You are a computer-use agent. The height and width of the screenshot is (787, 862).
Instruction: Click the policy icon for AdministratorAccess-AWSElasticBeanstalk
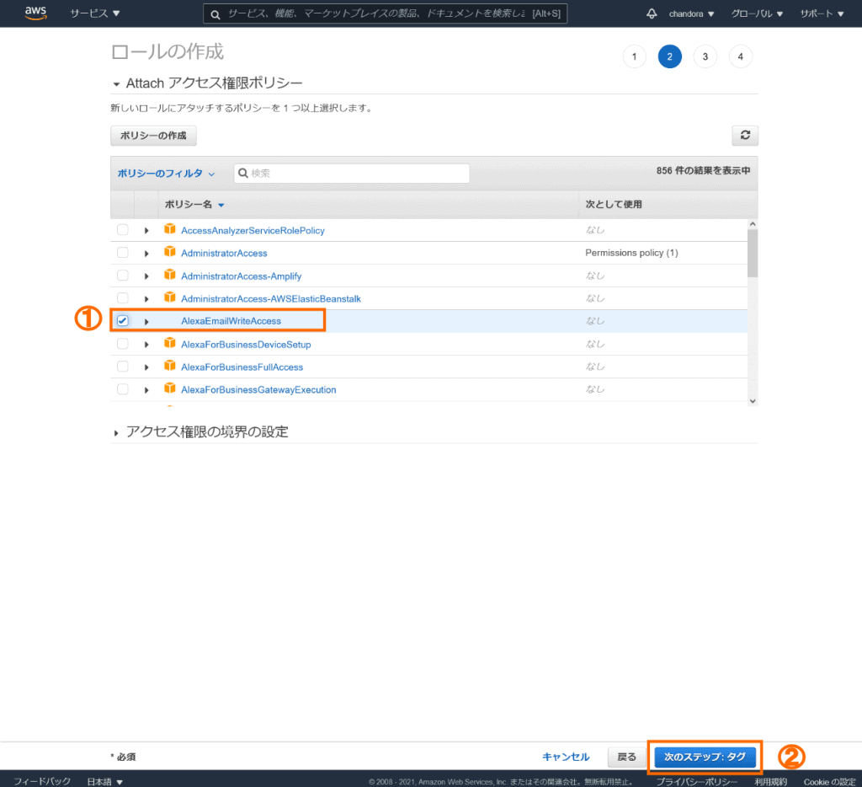170,297
